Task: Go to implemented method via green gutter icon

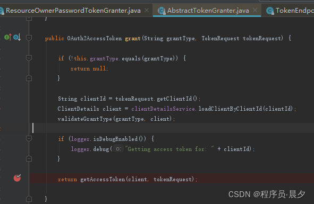Action: click(8, 37)
